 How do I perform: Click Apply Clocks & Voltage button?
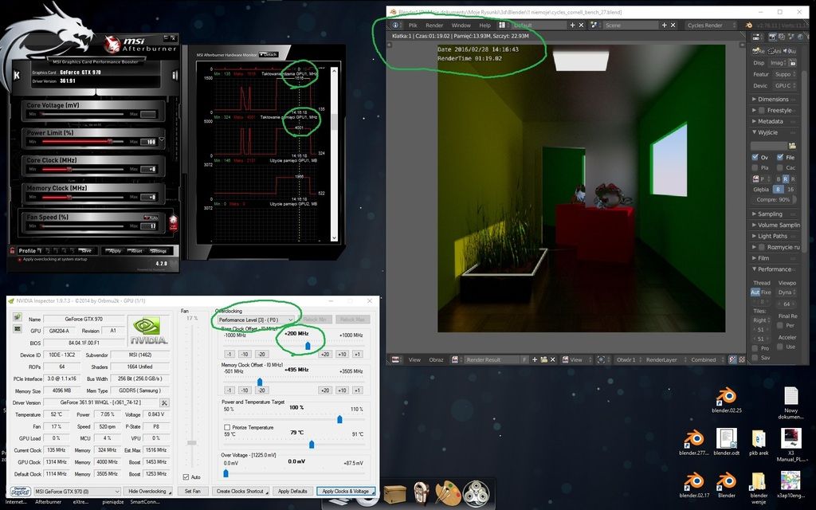pyautogui.click(x=346, y=491)
